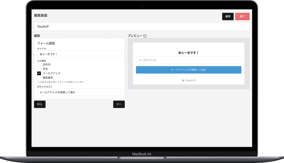Click the 編集画面 page heading

click(x=41, y=15)
